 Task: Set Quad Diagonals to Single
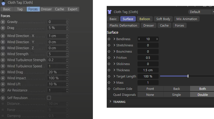(176, 95)
